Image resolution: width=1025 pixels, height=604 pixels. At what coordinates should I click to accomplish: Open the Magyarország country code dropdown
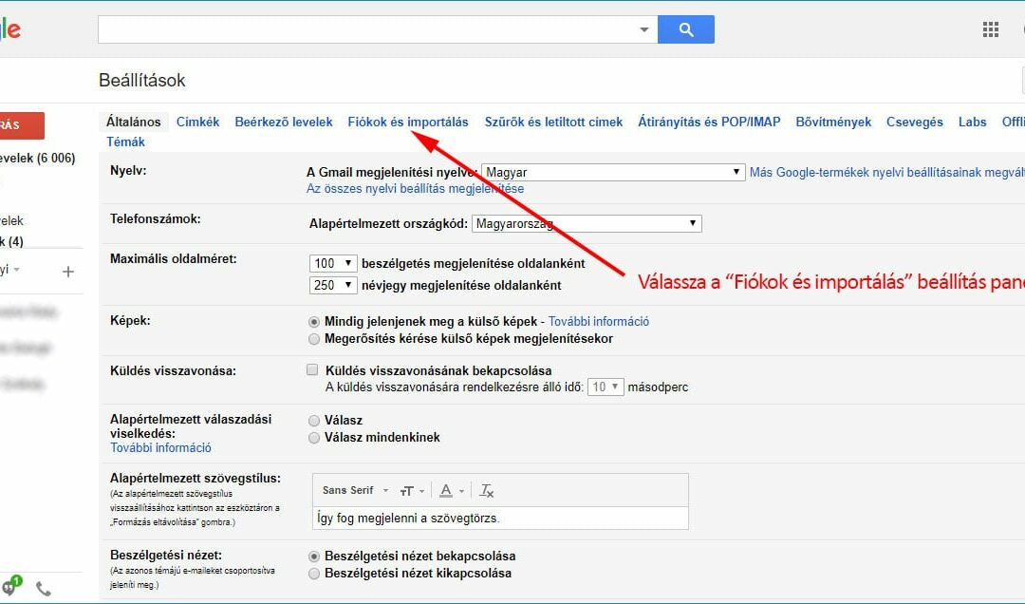pos(587,224)
